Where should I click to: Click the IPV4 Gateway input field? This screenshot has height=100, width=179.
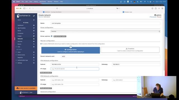point(136,64)
